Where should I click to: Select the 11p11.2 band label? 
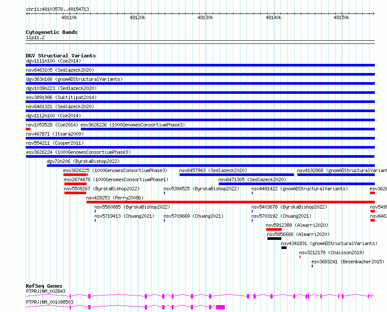click(35, 37)
